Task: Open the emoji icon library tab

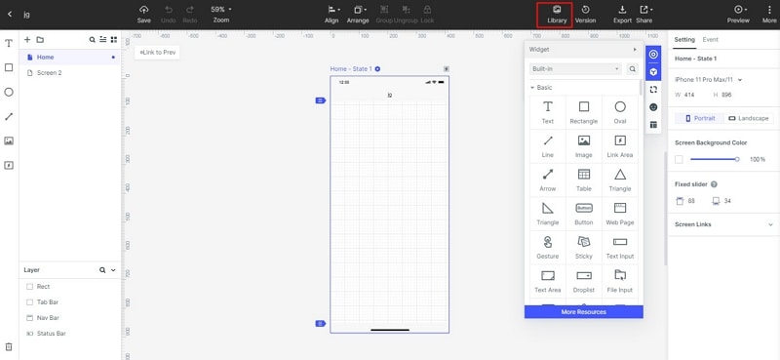Action: [653, 107]
